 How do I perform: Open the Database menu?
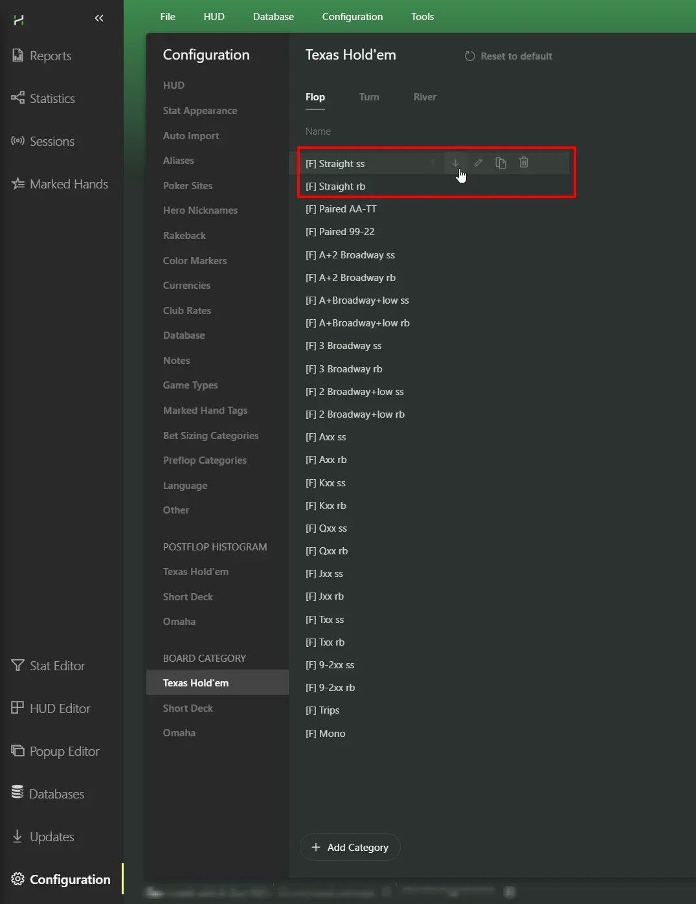273,17
